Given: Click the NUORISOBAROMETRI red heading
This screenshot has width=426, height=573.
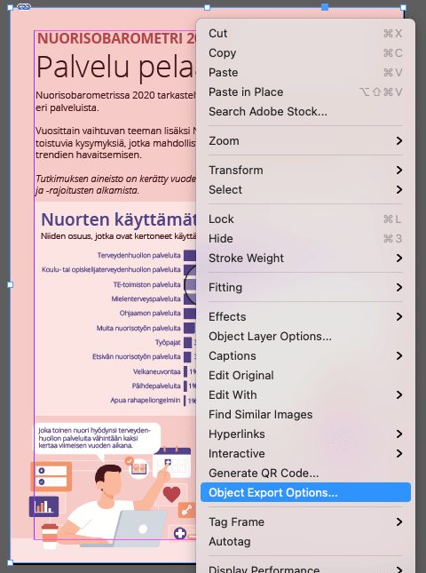Looking at the screenshot, I should coord(117,38).
